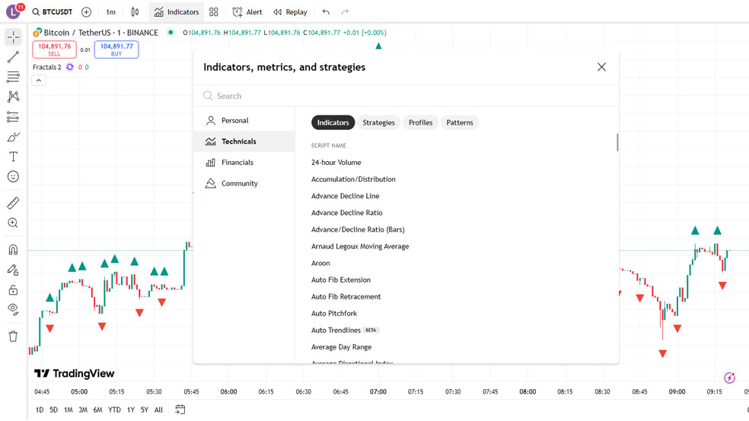The image size is (749, 421).
Task: Select the Technicals category
Action: (244, 141)
